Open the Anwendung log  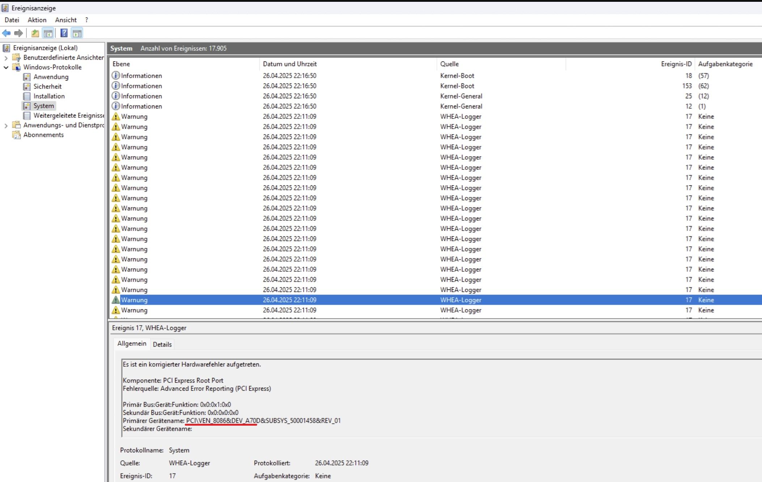coord(51,77)
